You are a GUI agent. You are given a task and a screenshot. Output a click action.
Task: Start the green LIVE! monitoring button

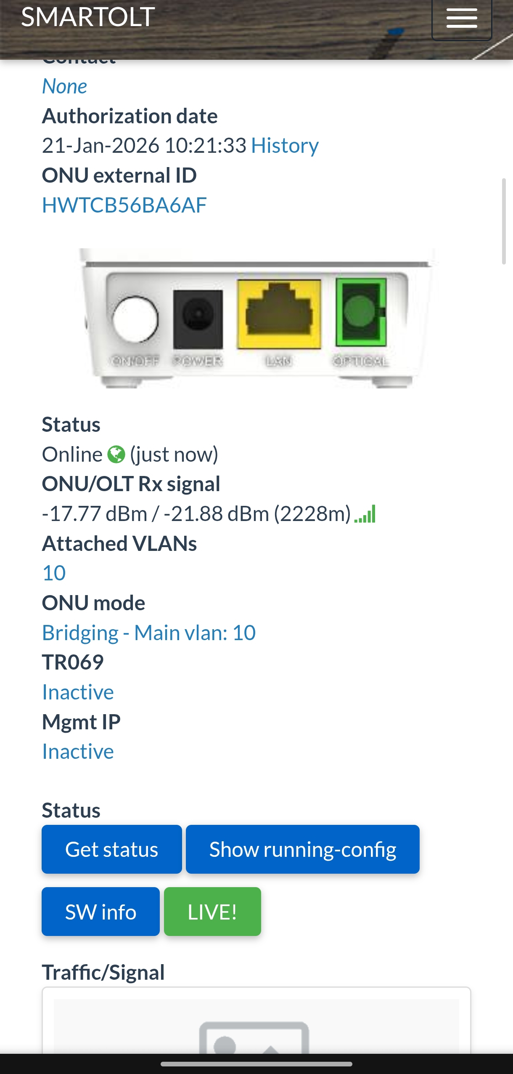[x=212, y=912]
